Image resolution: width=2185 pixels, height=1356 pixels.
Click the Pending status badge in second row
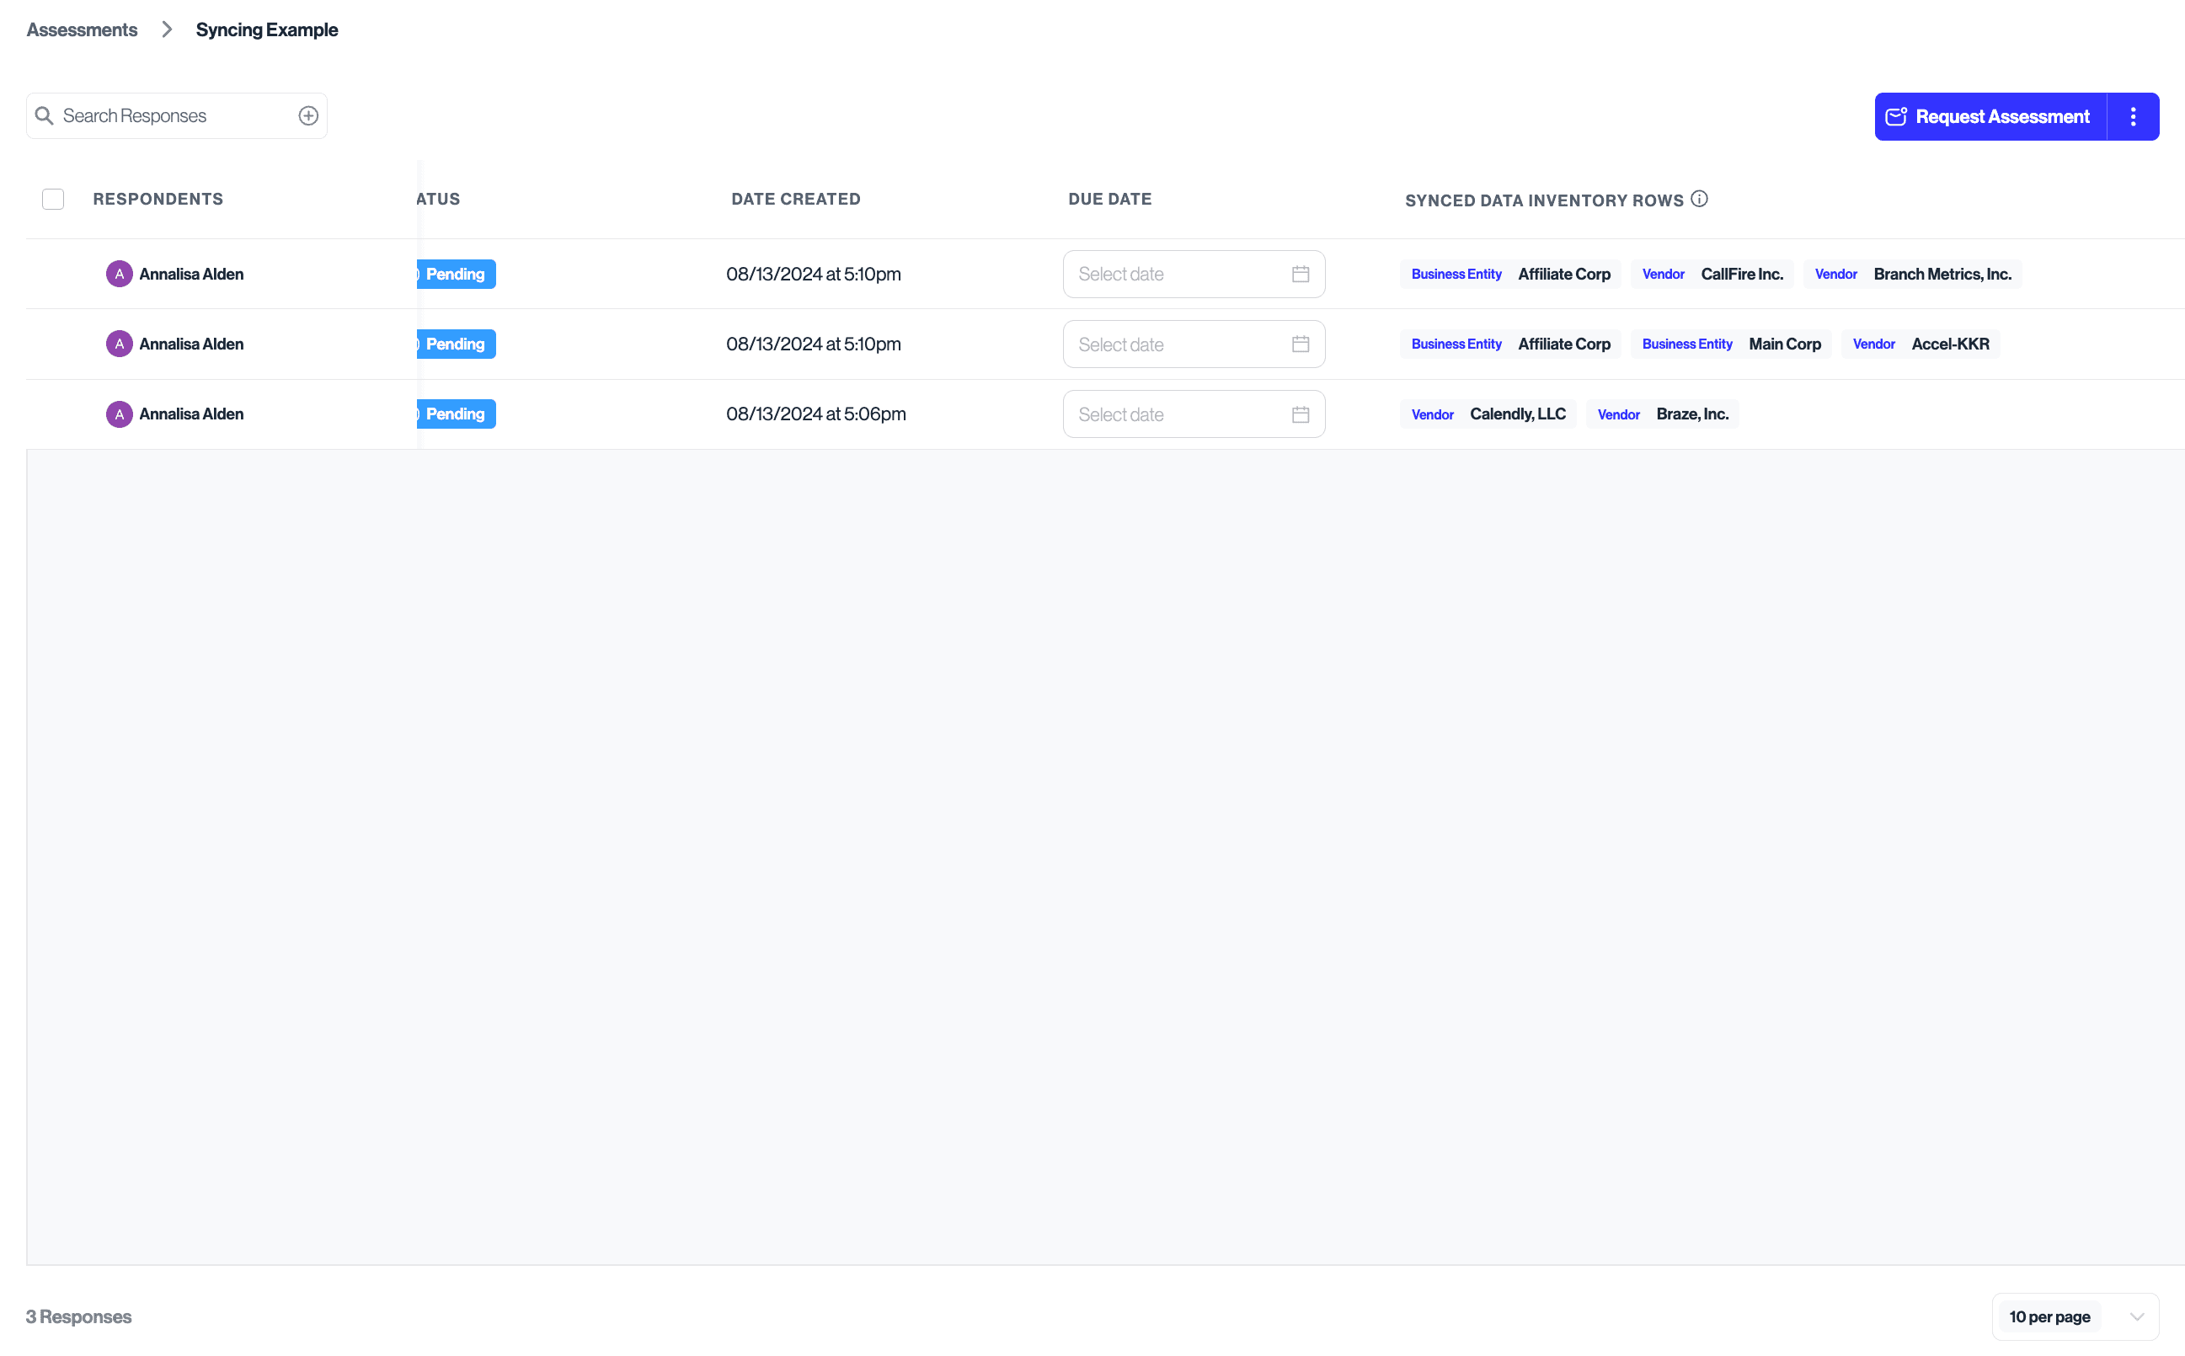pos(456,344)
